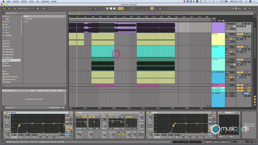Open the 1 Bar quantization dropdown
Viewport: 258px width, 145px height.
click(45, 8)
